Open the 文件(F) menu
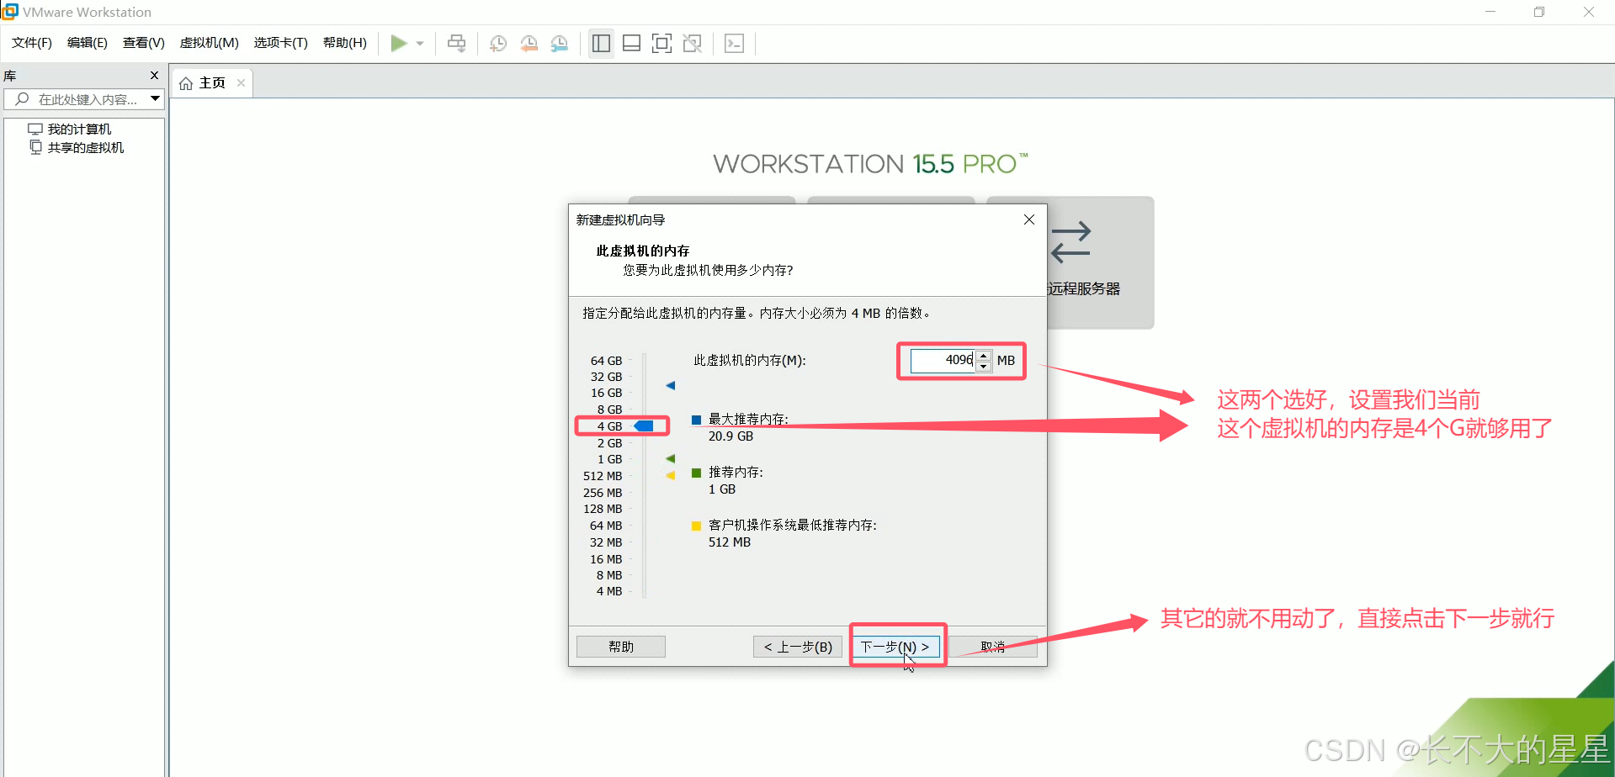This screenshot has width=1615, height=777. [32, 43]
